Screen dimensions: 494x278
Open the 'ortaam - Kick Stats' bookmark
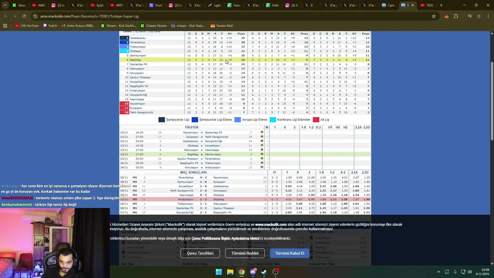[x=188, y=26]
